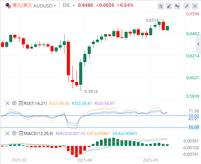This screenshot has width=201, height=164.
Task: Remove the MACD indicator with its X
Action: point(8,134)
